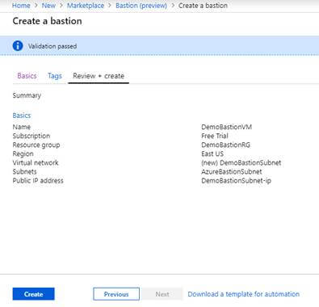Click the AzureBastionSubnet subnets value
The height and width of the screenshot is (307, 319).
pyautogui.click(x=232, y=171)
